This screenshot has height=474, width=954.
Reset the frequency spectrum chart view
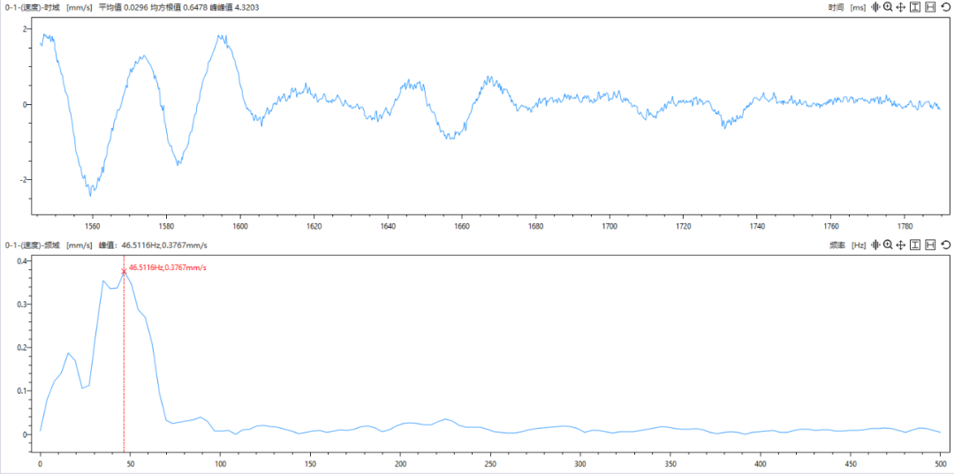(946, 245)
